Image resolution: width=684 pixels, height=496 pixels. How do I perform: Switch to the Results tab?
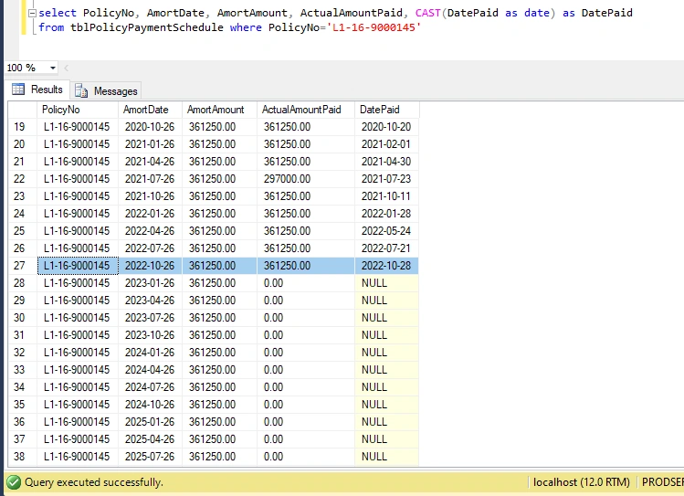pyautogui.click(x=37, y=90)
